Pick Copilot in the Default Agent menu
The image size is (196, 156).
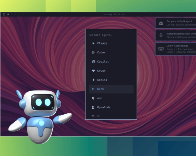pos(111,62)
